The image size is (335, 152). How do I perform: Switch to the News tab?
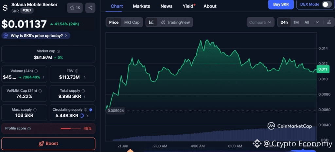pos(167,6)
